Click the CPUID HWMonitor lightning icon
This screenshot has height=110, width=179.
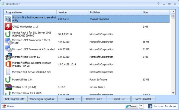click(8, 27)
